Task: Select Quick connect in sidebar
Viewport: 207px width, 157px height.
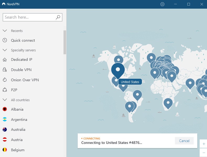Action: (x=23, y=40)
